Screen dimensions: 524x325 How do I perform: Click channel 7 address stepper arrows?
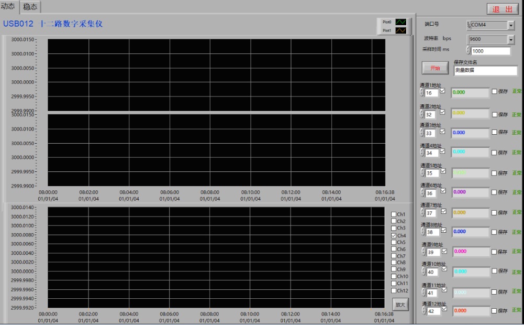pos(423,212)
